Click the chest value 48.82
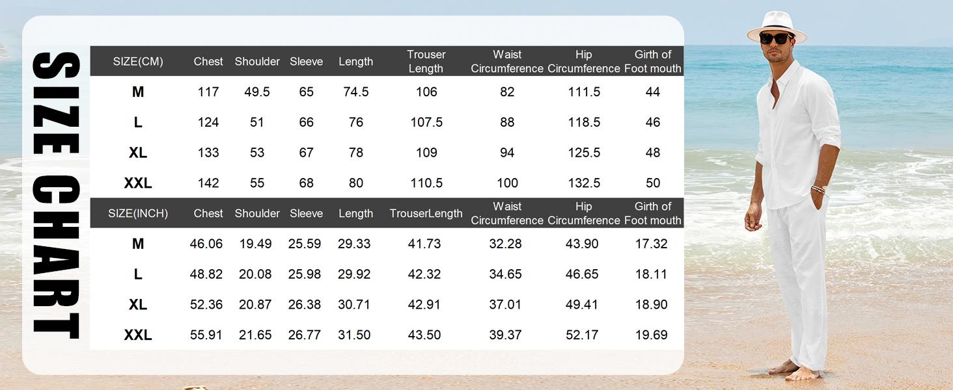The width and height of the screenshot is (953, 390). [x=206, y=274]
